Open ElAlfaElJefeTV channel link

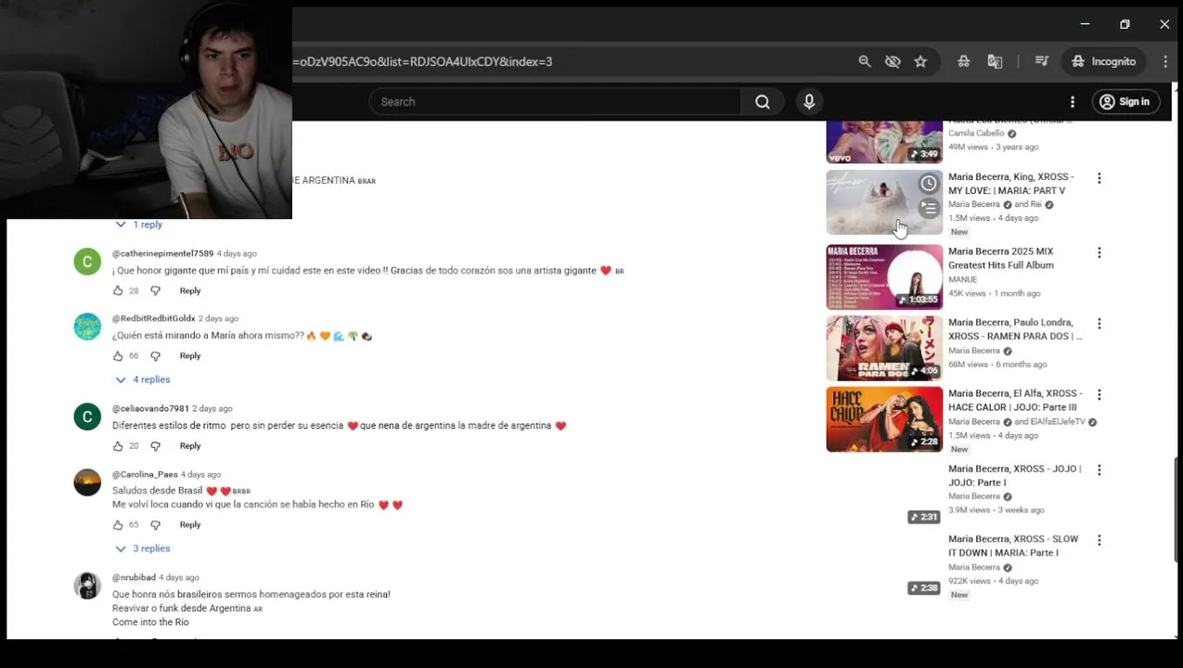pos(1057,422)
